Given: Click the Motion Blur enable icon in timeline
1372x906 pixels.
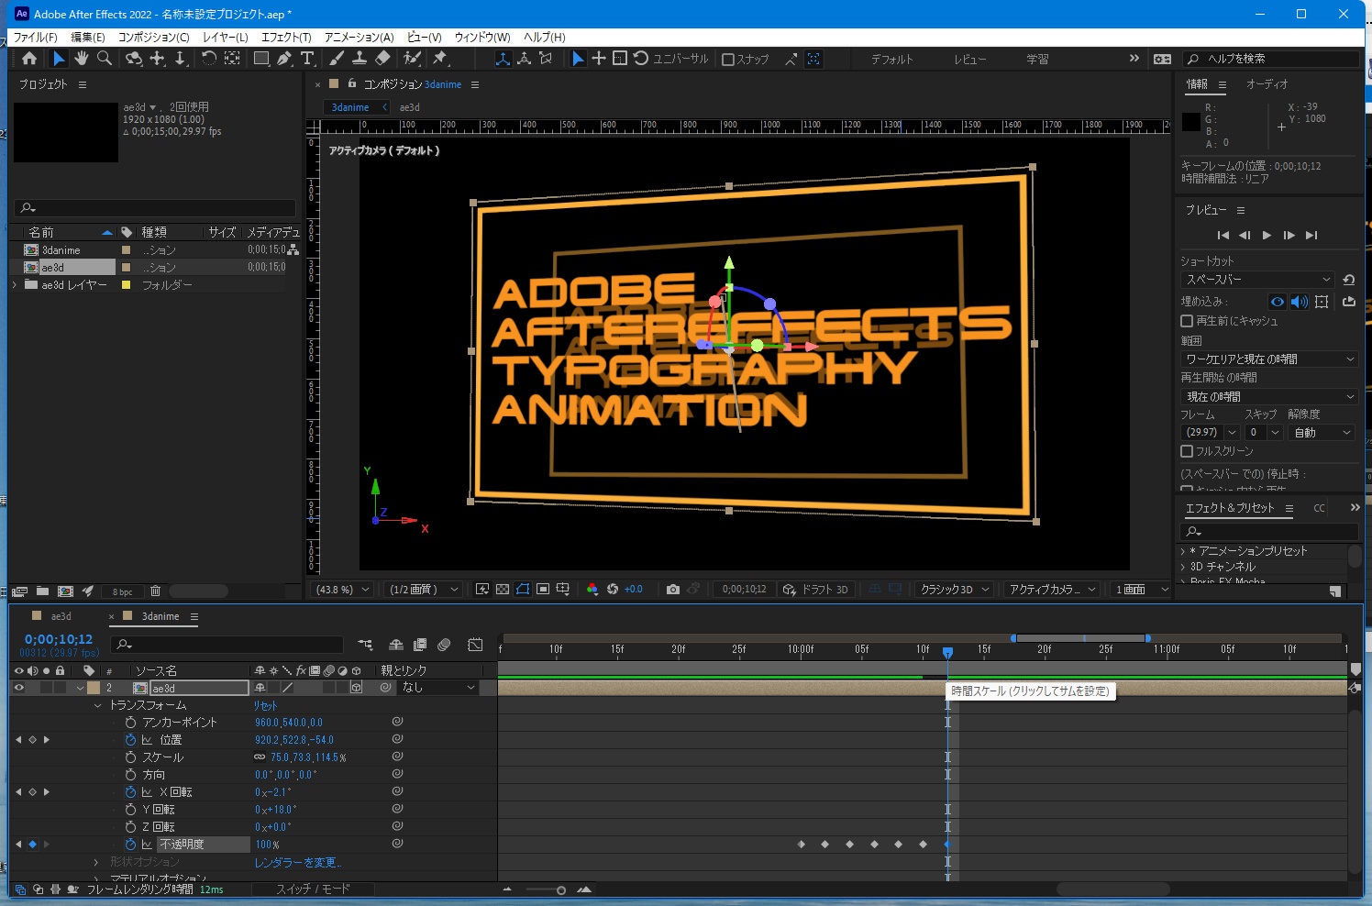Looking at the screenshot, I should (445, 645).
